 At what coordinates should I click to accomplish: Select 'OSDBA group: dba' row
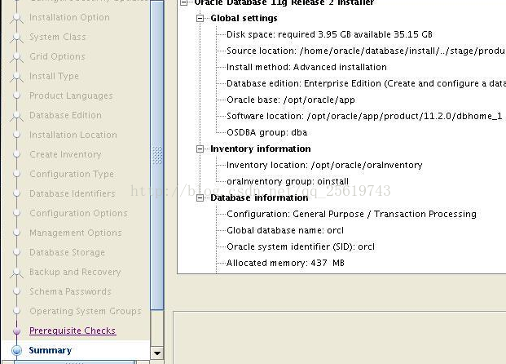click(x=267, y=132)
